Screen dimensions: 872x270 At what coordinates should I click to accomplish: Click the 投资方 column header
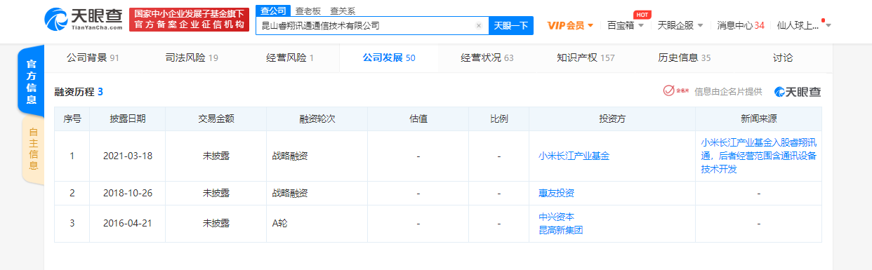(x=612, y=119)
